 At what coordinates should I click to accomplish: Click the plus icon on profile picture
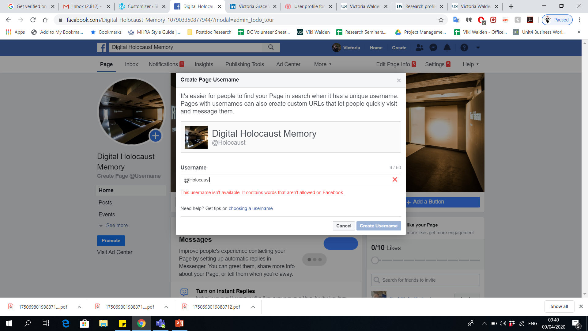coord(156,136)
